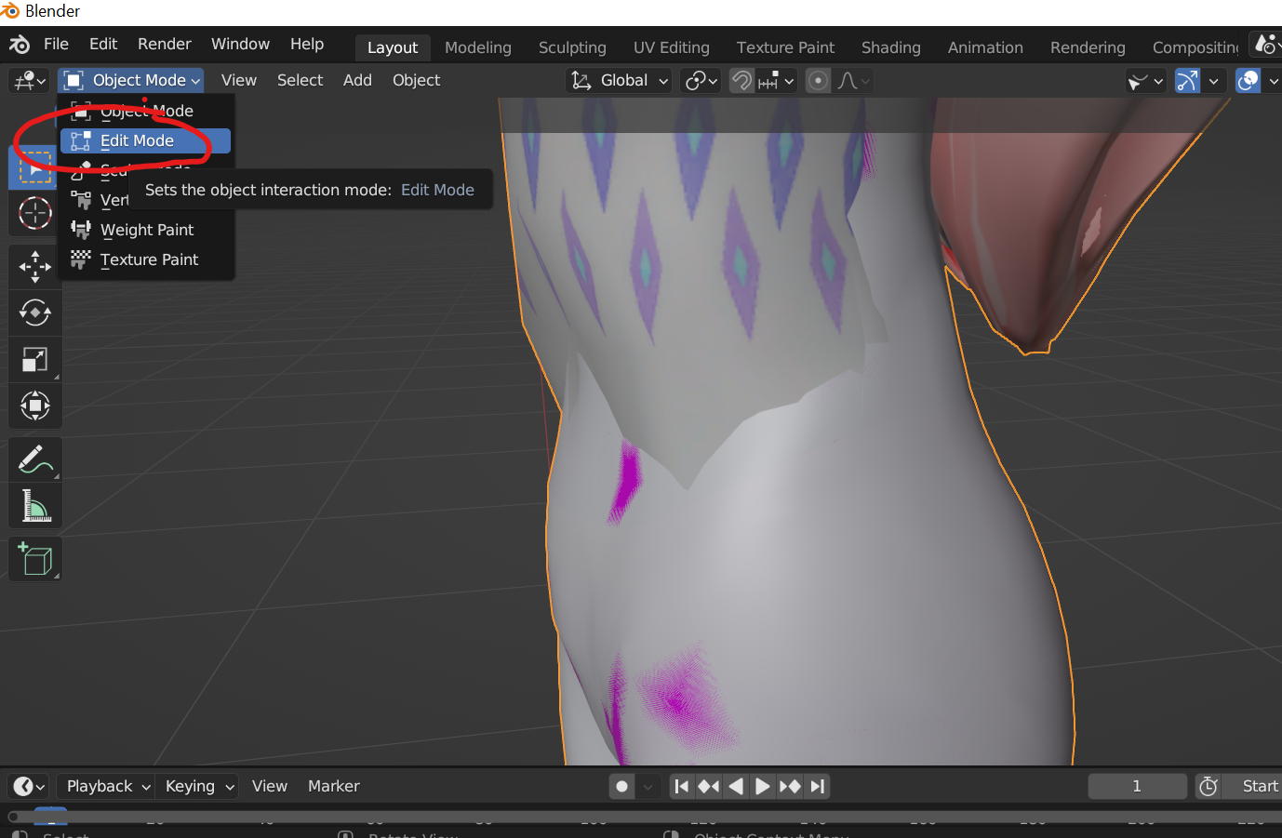Click the current frame field showing 1
This screenshot has width=1282, height=838.
[x=1137, y=787]
